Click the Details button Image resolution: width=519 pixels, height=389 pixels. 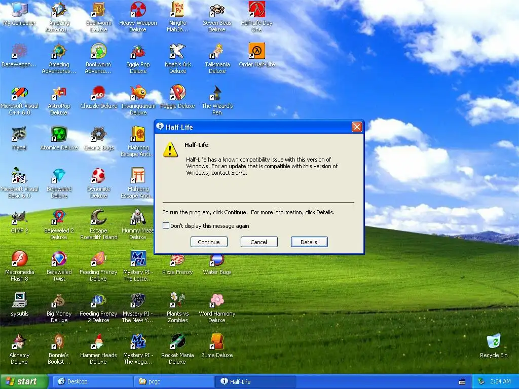point(309,242)
